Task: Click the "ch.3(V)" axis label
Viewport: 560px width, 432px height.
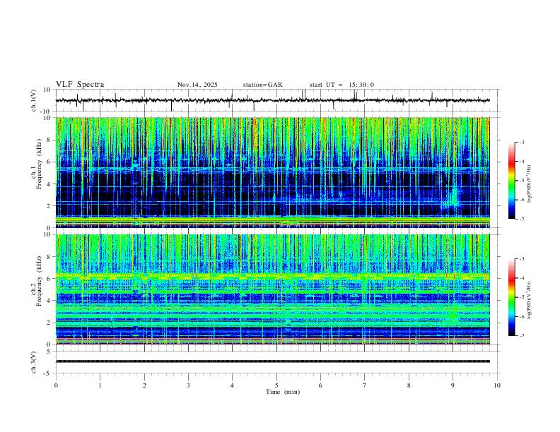Action: click(x=34, y=362)
